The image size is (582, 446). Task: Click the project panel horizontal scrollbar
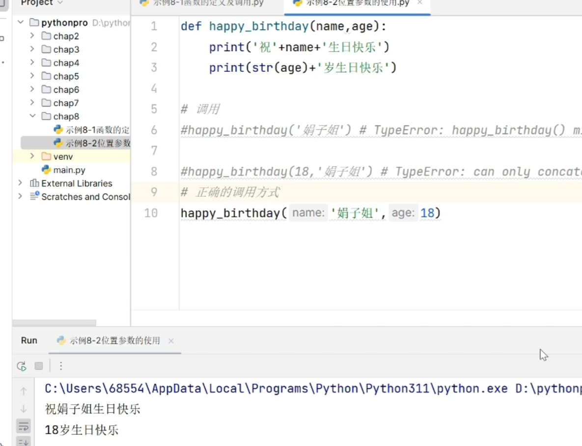[54, 323]
